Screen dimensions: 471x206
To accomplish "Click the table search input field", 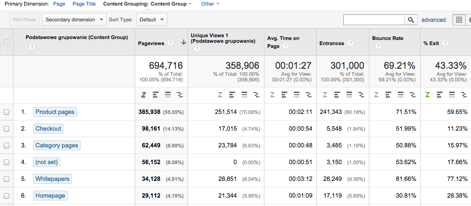I will [x=374, y=20].
